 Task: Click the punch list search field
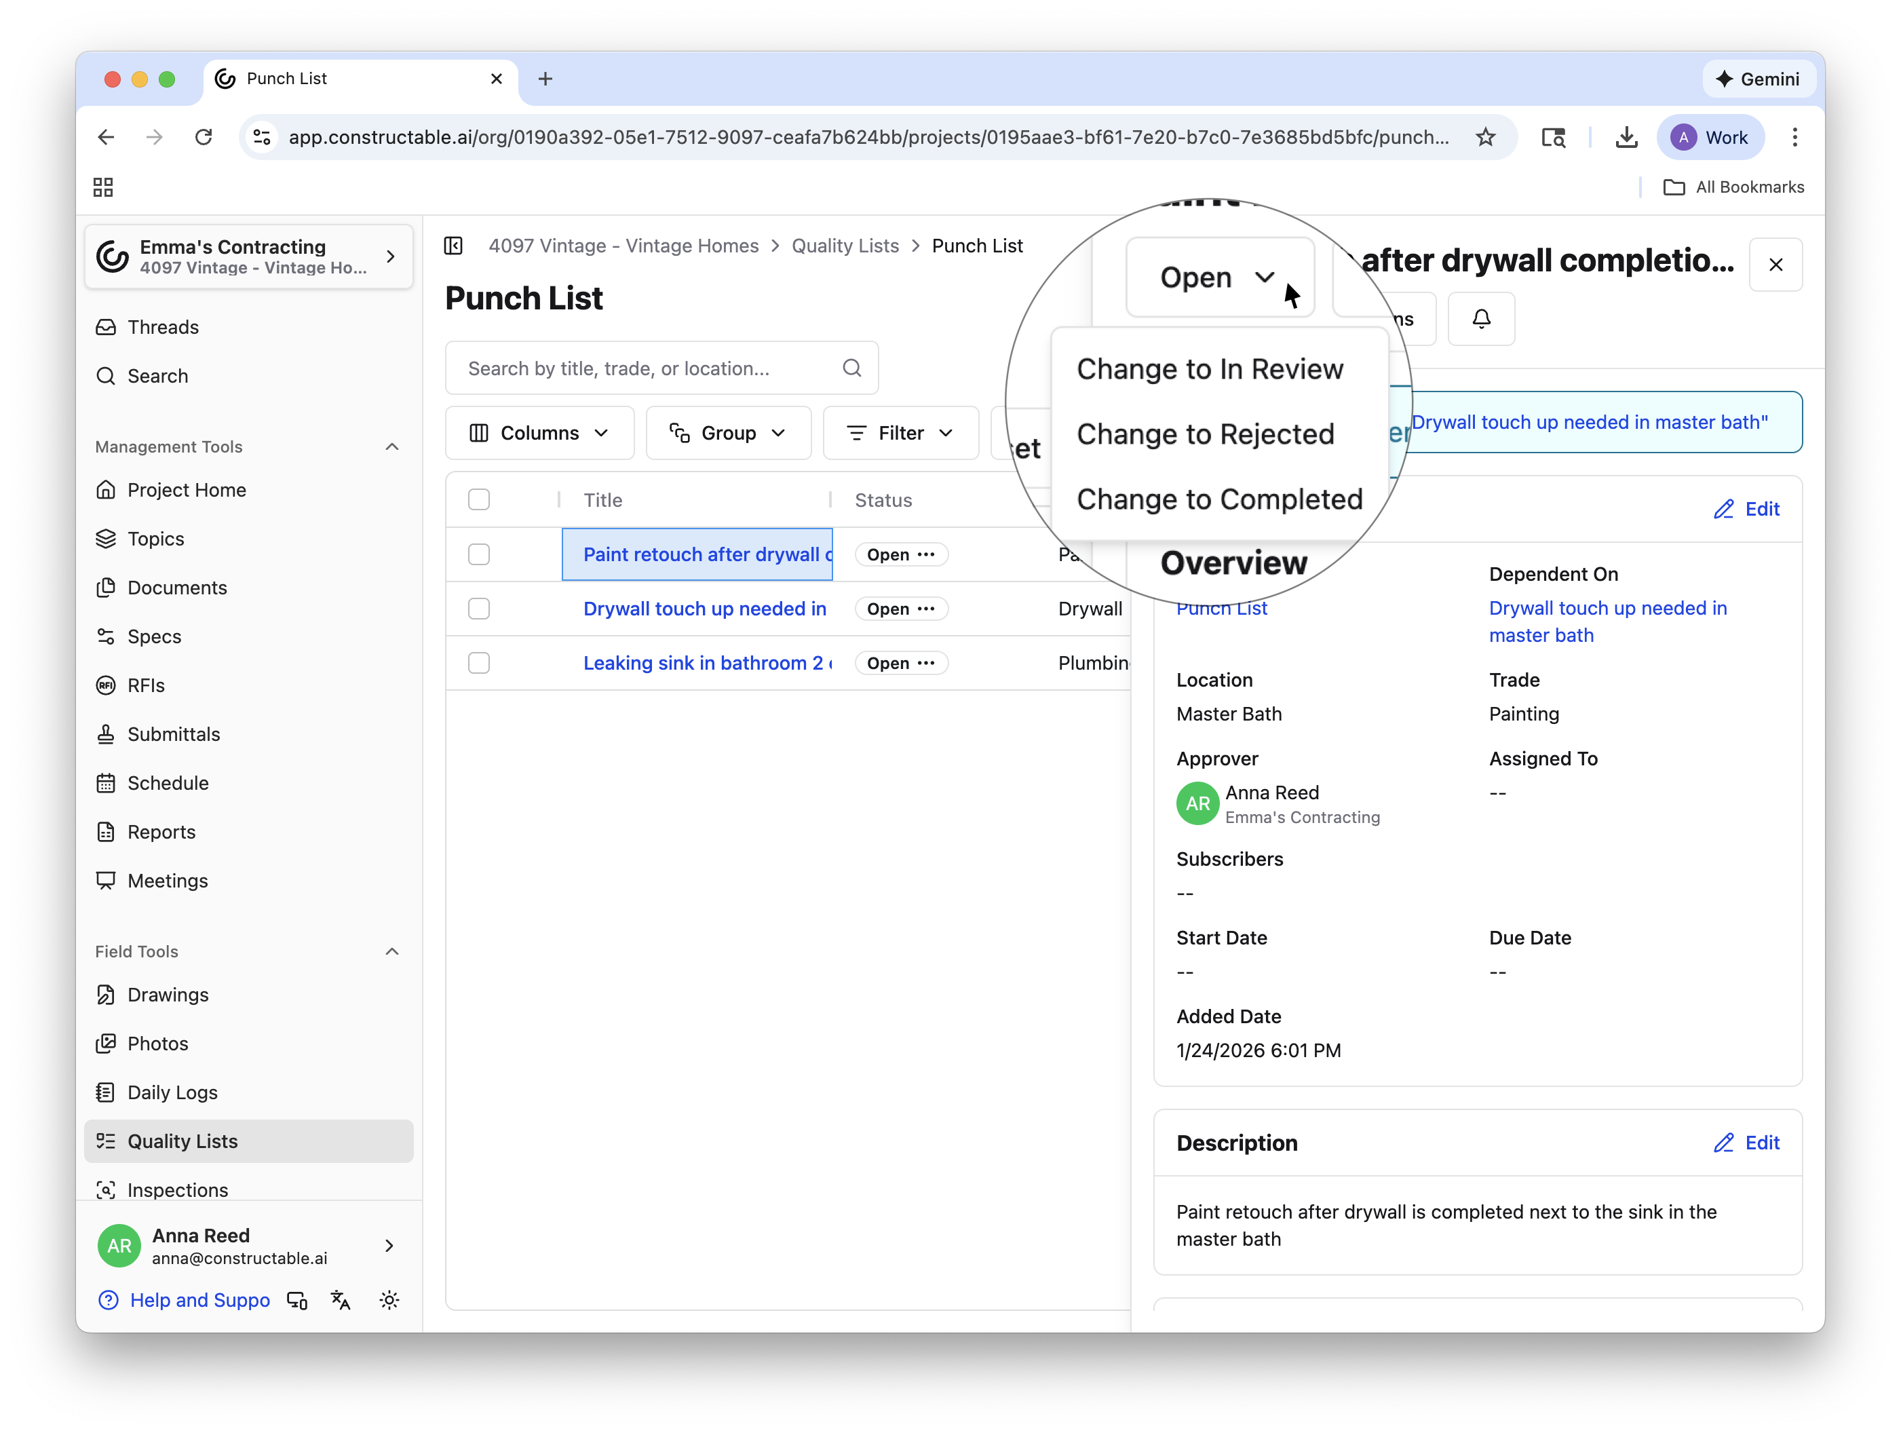point(661,368)
